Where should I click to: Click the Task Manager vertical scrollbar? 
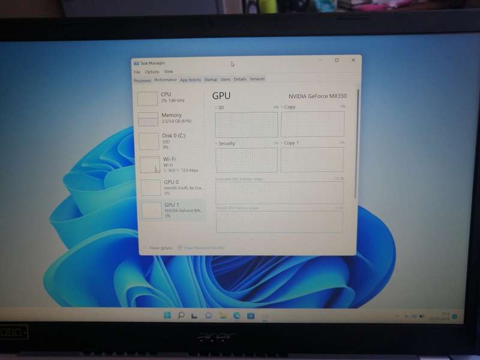[356, 143]
